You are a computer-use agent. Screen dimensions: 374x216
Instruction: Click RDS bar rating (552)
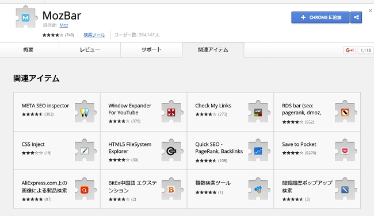(x=298, y=122)
